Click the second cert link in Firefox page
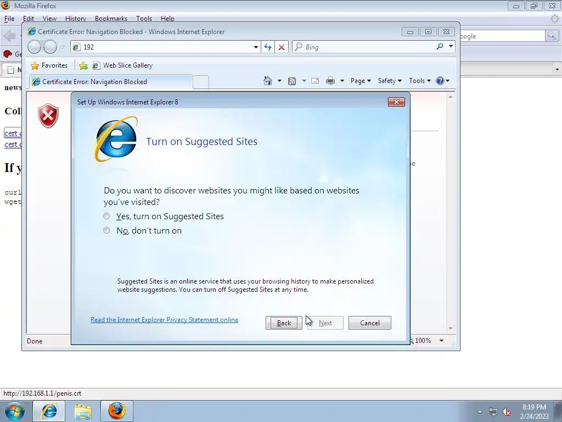The width and height of the screenshot is (562, 422). (x=13, y=145)
